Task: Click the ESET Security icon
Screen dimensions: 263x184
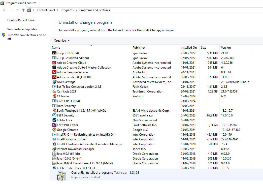Action: 54,115
